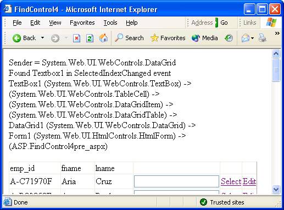Go to the Home page icon
The width and height of the screenshot is (284, 210).
pos(103,38)
